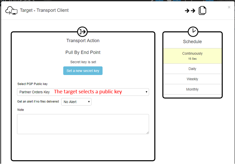Click the Transport Action arrow circle icon

click(83, 32)
